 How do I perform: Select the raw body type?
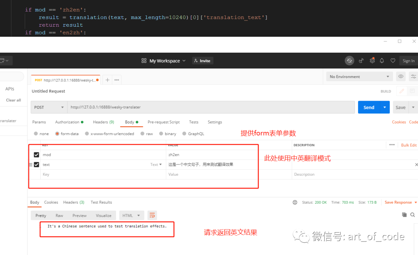click(142, 133)
